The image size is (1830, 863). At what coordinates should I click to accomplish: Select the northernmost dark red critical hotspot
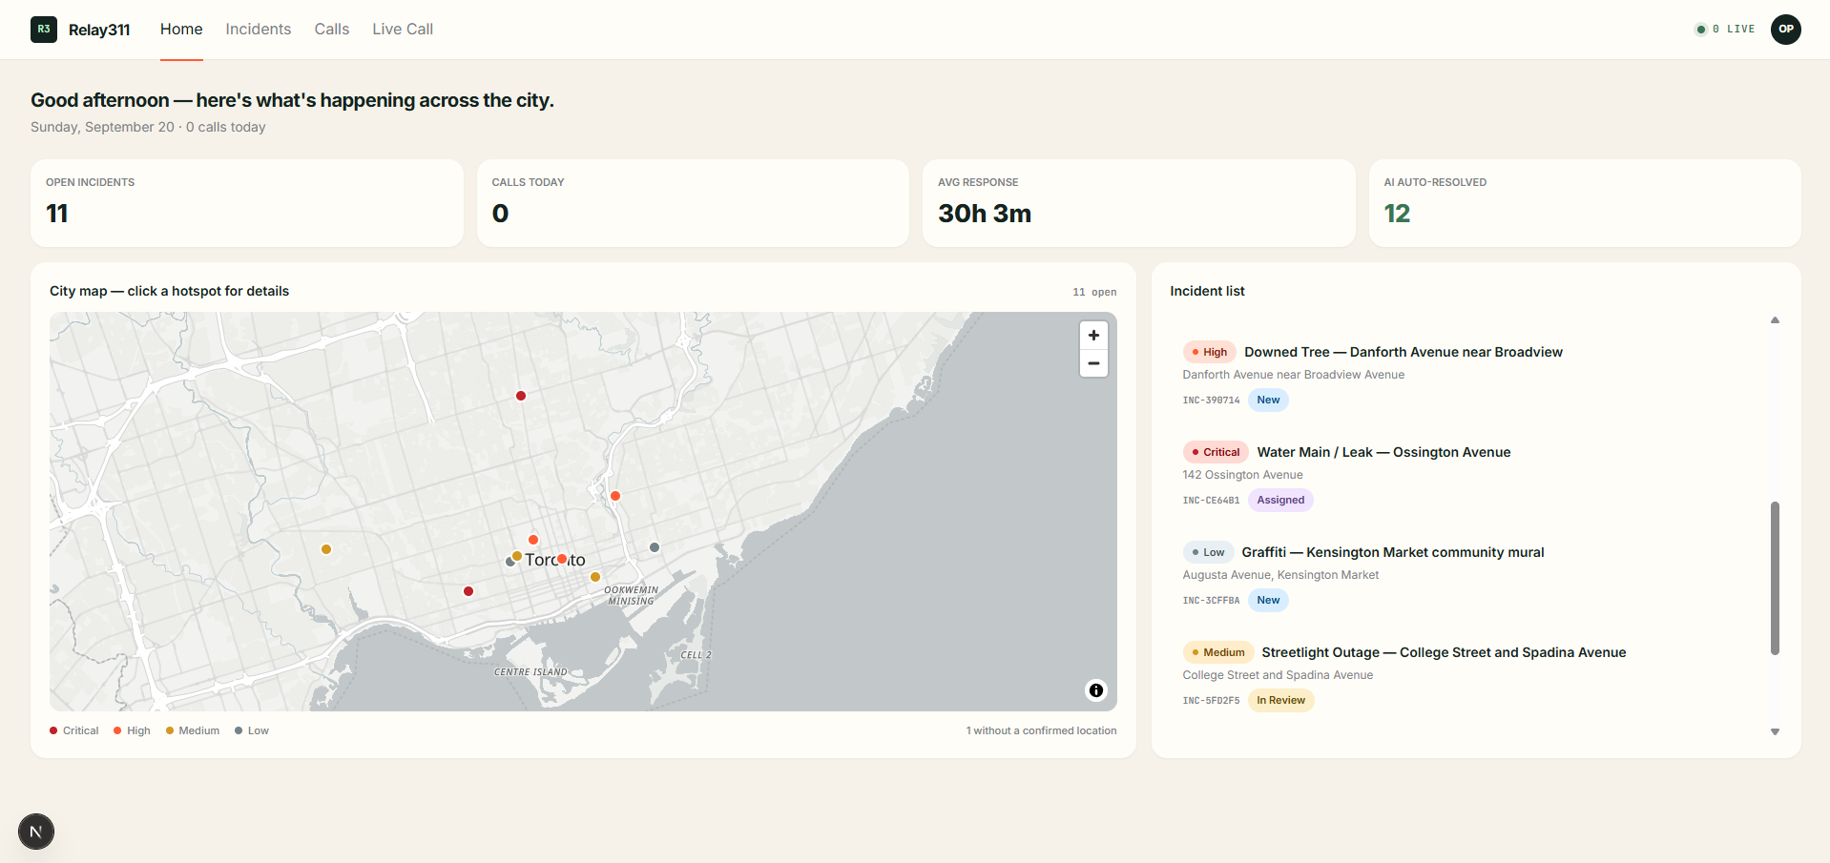[521, 396]
